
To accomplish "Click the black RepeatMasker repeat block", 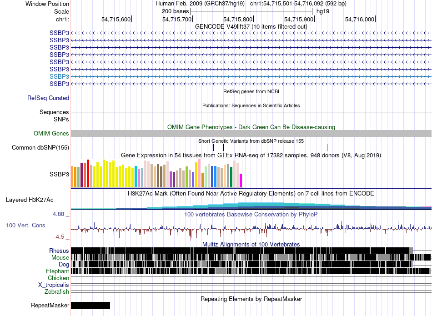I will click(x=90, y=305).
